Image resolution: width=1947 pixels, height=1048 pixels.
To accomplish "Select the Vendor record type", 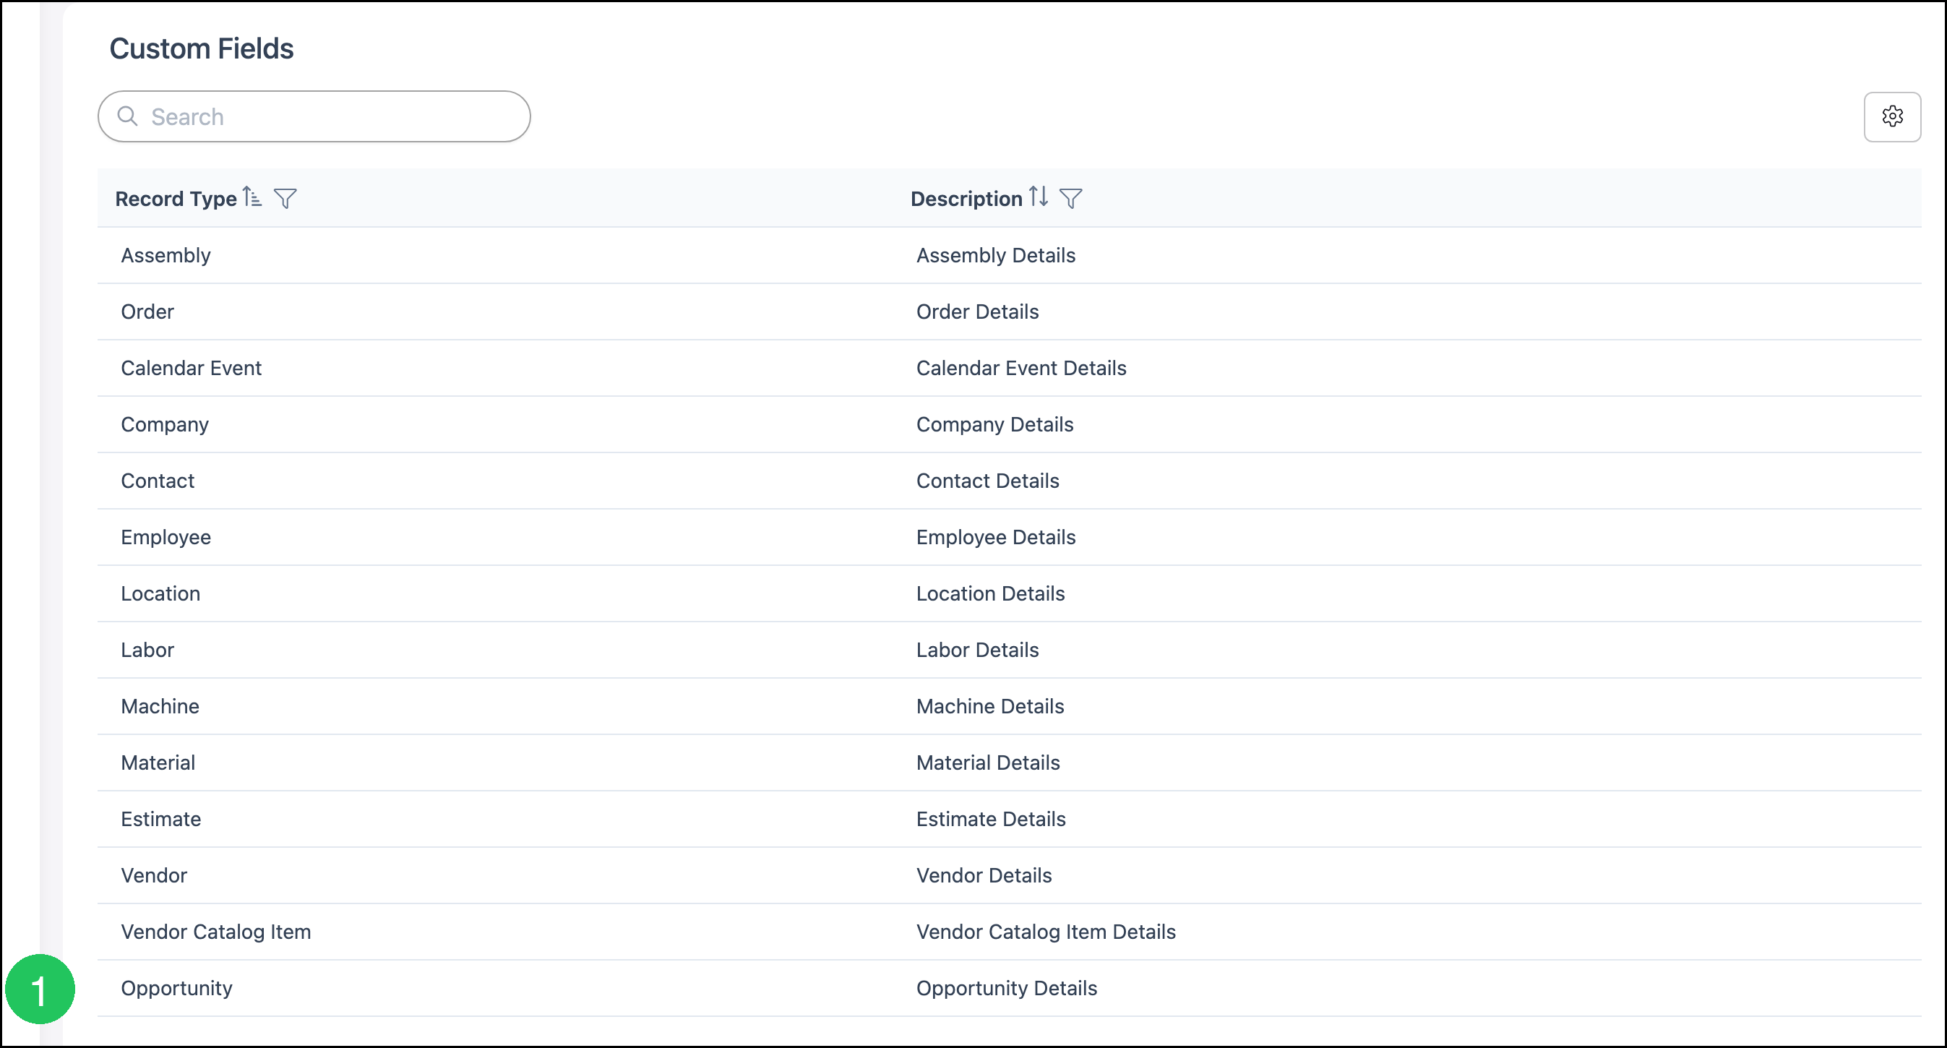I will (x=154, y=875).
